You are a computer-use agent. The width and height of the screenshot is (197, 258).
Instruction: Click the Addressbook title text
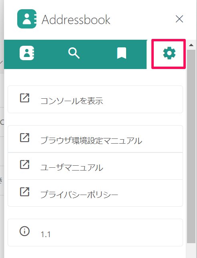76,20
